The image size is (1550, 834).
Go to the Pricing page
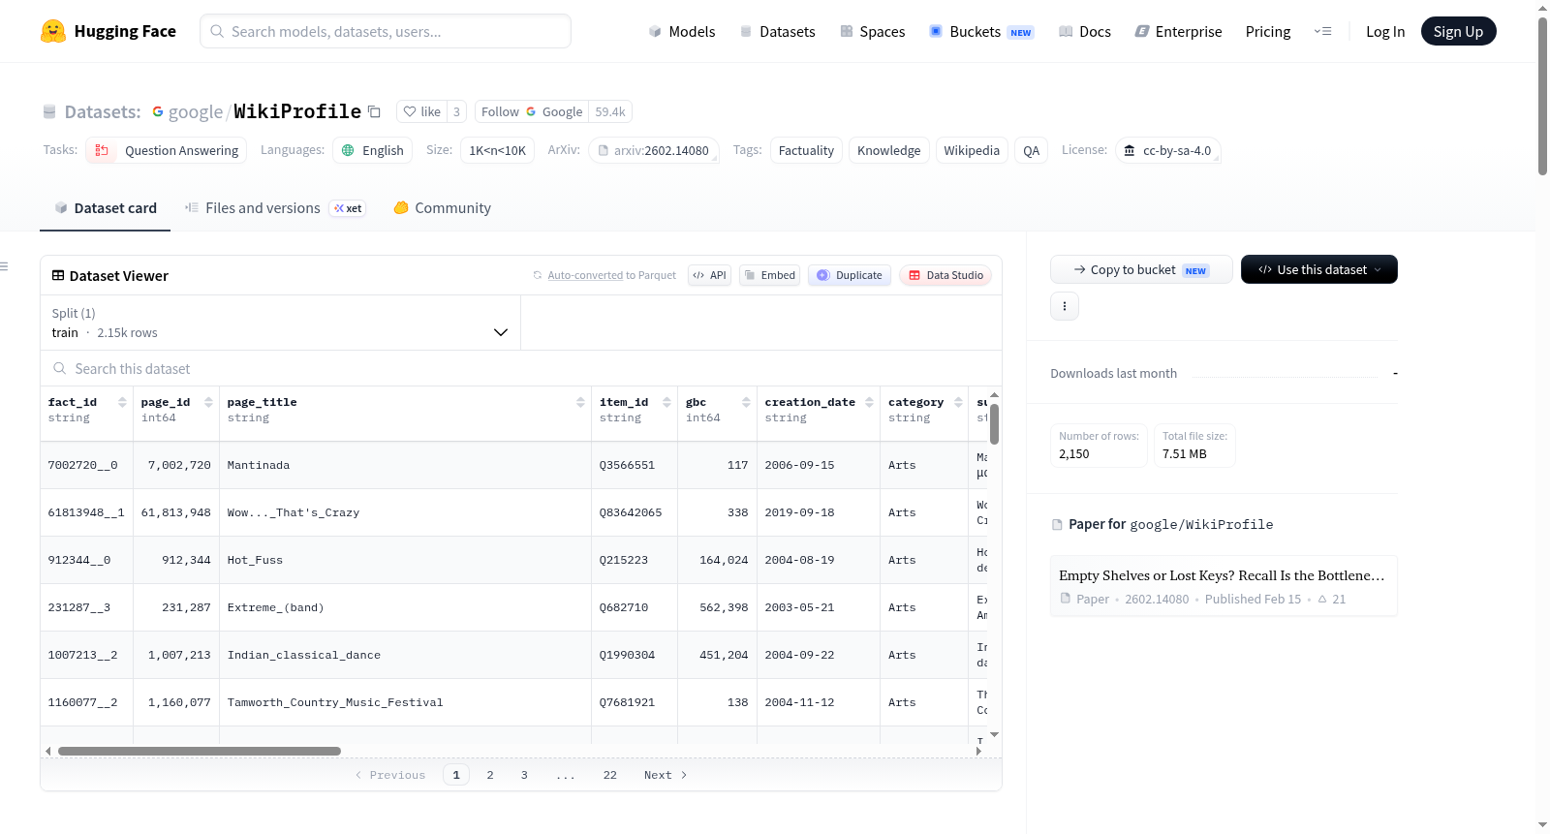pos(1268,31)
